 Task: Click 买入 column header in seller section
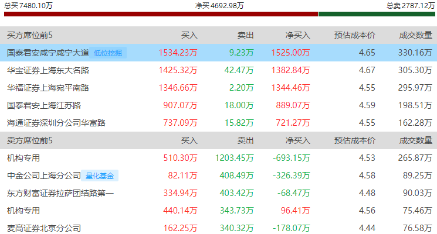point(189,140)
